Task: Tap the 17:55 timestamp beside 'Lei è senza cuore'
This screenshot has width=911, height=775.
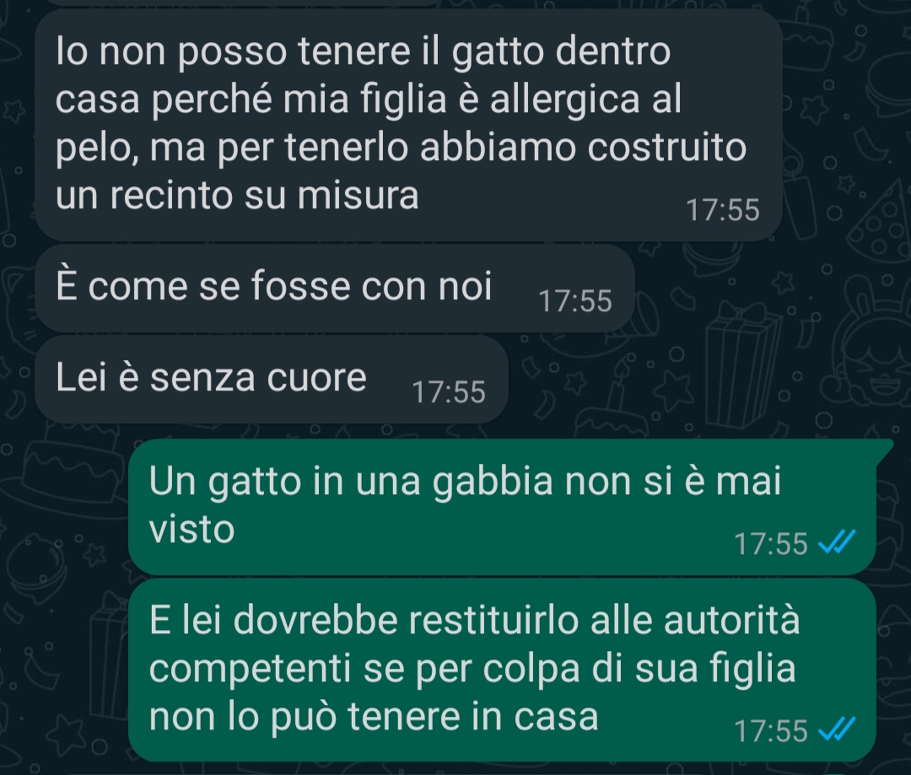Action: point(449,391)
